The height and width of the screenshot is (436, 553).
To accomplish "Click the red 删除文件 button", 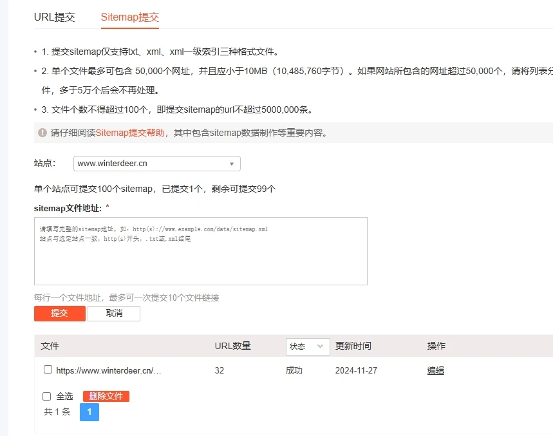I will (x=106, y=397).
